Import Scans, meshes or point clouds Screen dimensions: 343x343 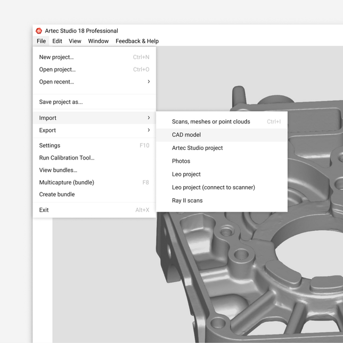tap(222, 122)
